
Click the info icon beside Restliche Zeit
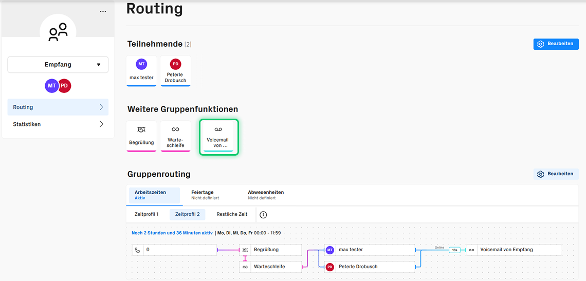point(264,215)
